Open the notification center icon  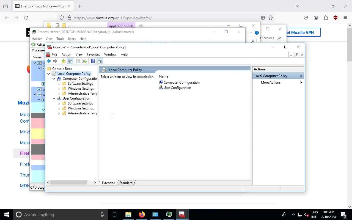(x=343, y=215)
